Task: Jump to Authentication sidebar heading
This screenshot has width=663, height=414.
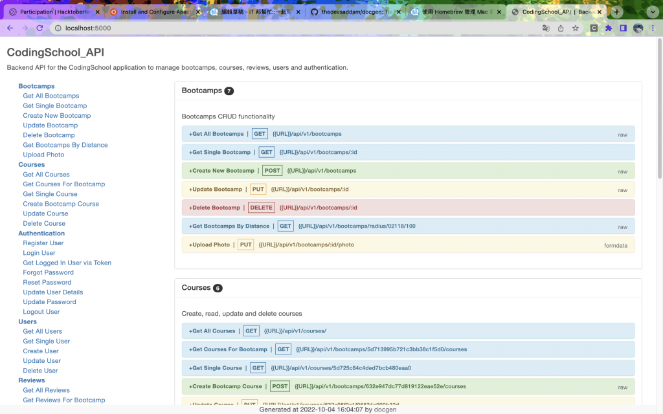Action: [41, 233]
